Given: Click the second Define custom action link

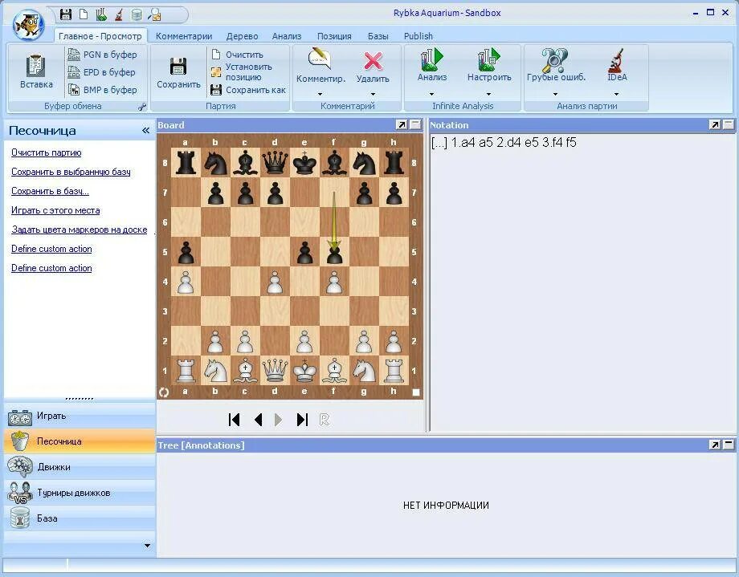Looking at the screenshot, I should point(51,268).
